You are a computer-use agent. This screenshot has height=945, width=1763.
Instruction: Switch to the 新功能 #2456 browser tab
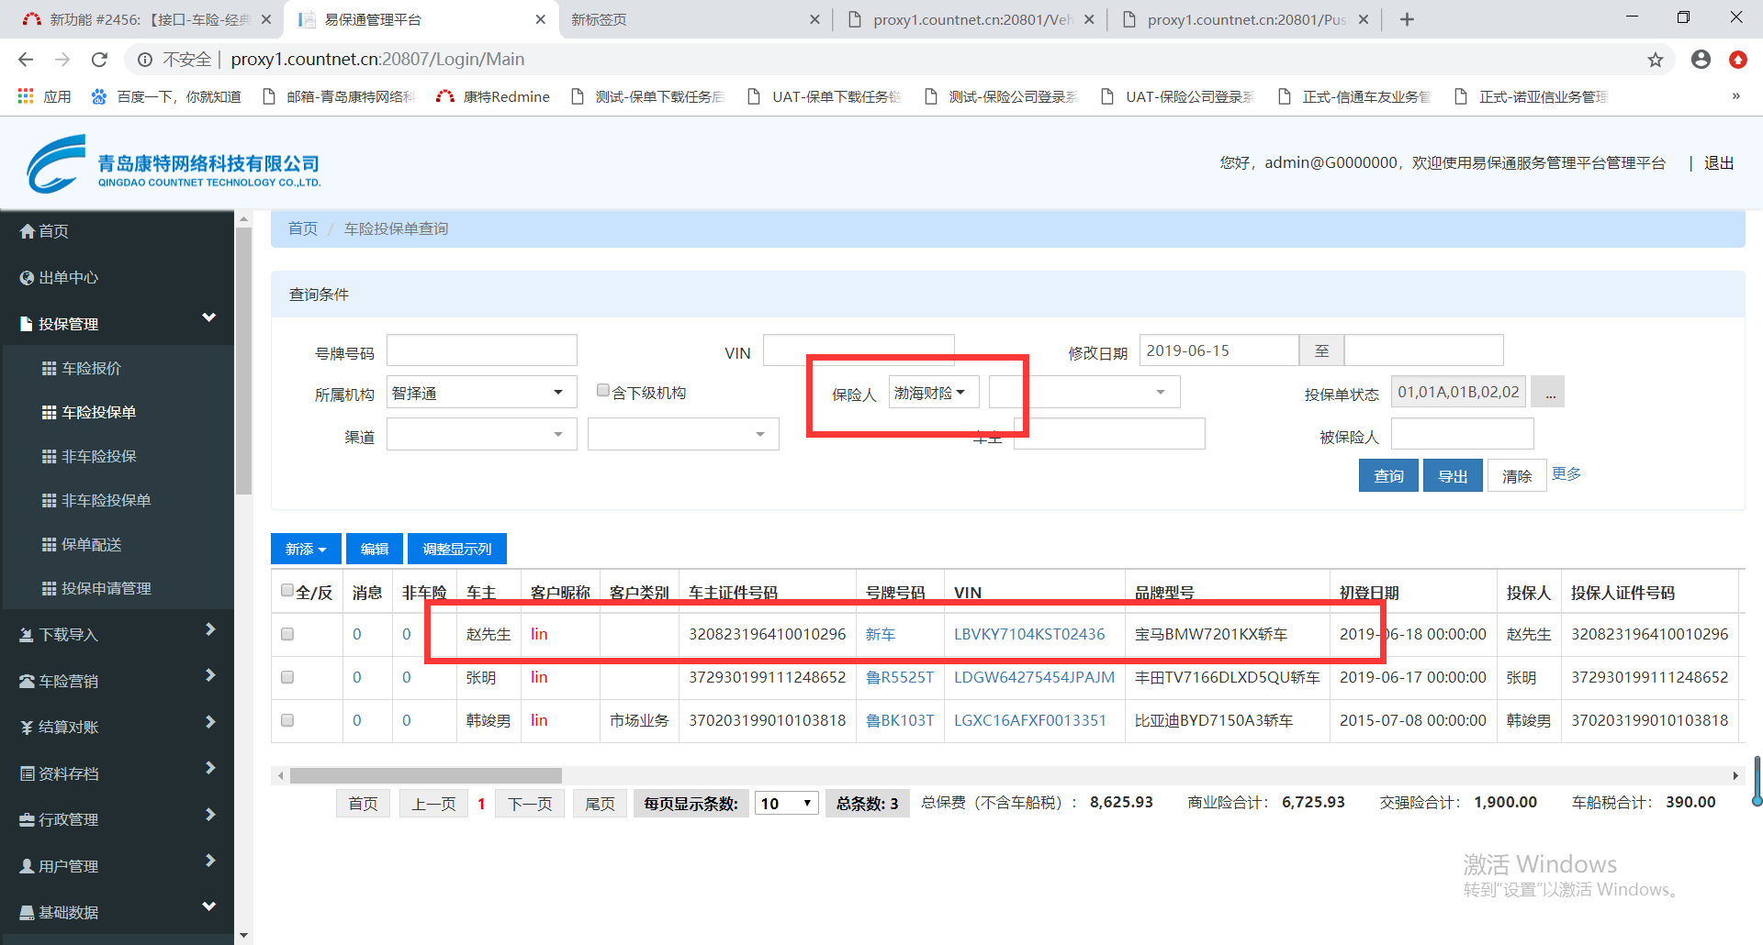click(x=147, y=19)
